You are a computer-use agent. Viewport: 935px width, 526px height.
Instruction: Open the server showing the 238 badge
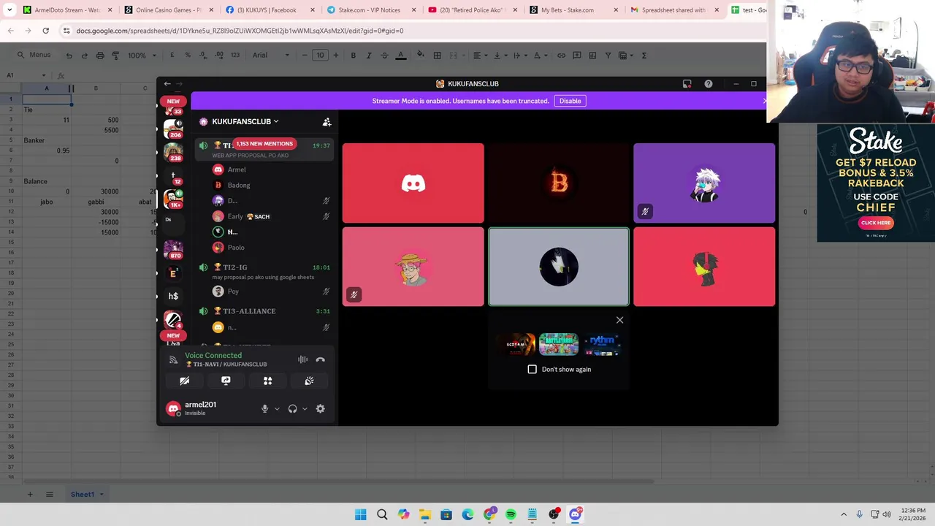[173, 151]
